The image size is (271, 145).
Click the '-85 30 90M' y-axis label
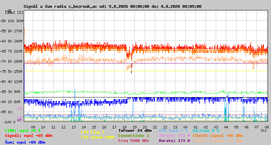click(x=10, y=92)
